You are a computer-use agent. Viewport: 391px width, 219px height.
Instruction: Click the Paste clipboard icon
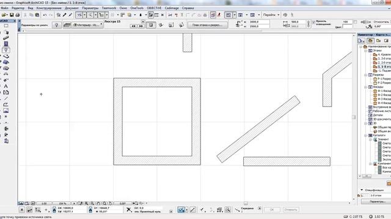37,15
